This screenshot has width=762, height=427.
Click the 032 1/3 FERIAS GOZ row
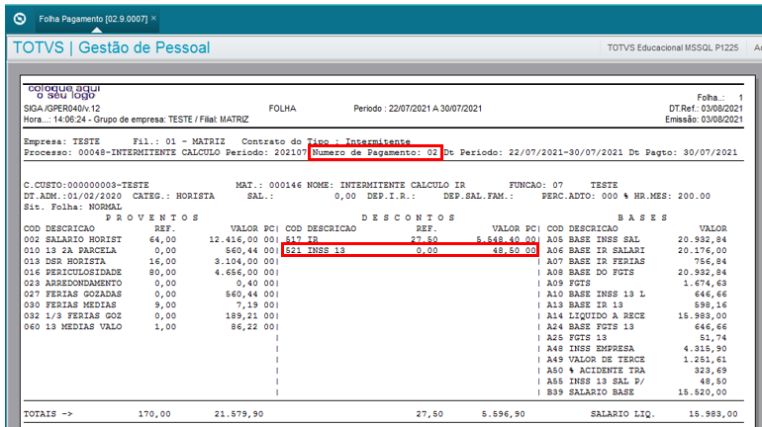[150, 316]
